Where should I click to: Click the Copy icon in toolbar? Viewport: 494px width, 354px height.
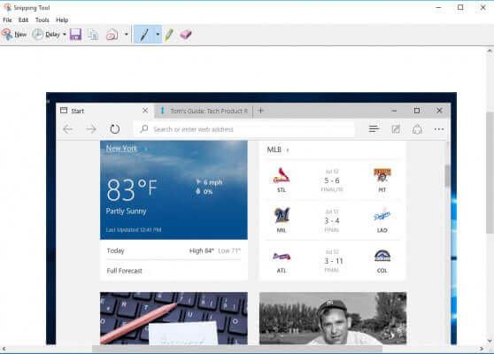coord(93,34)
